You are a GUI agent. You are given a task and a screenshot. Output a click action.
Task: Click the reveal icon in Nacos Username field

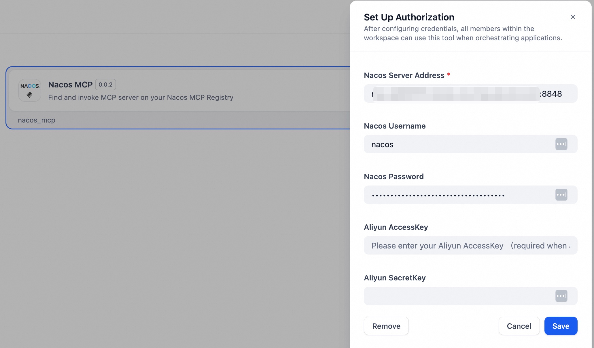tap(561, 144)
